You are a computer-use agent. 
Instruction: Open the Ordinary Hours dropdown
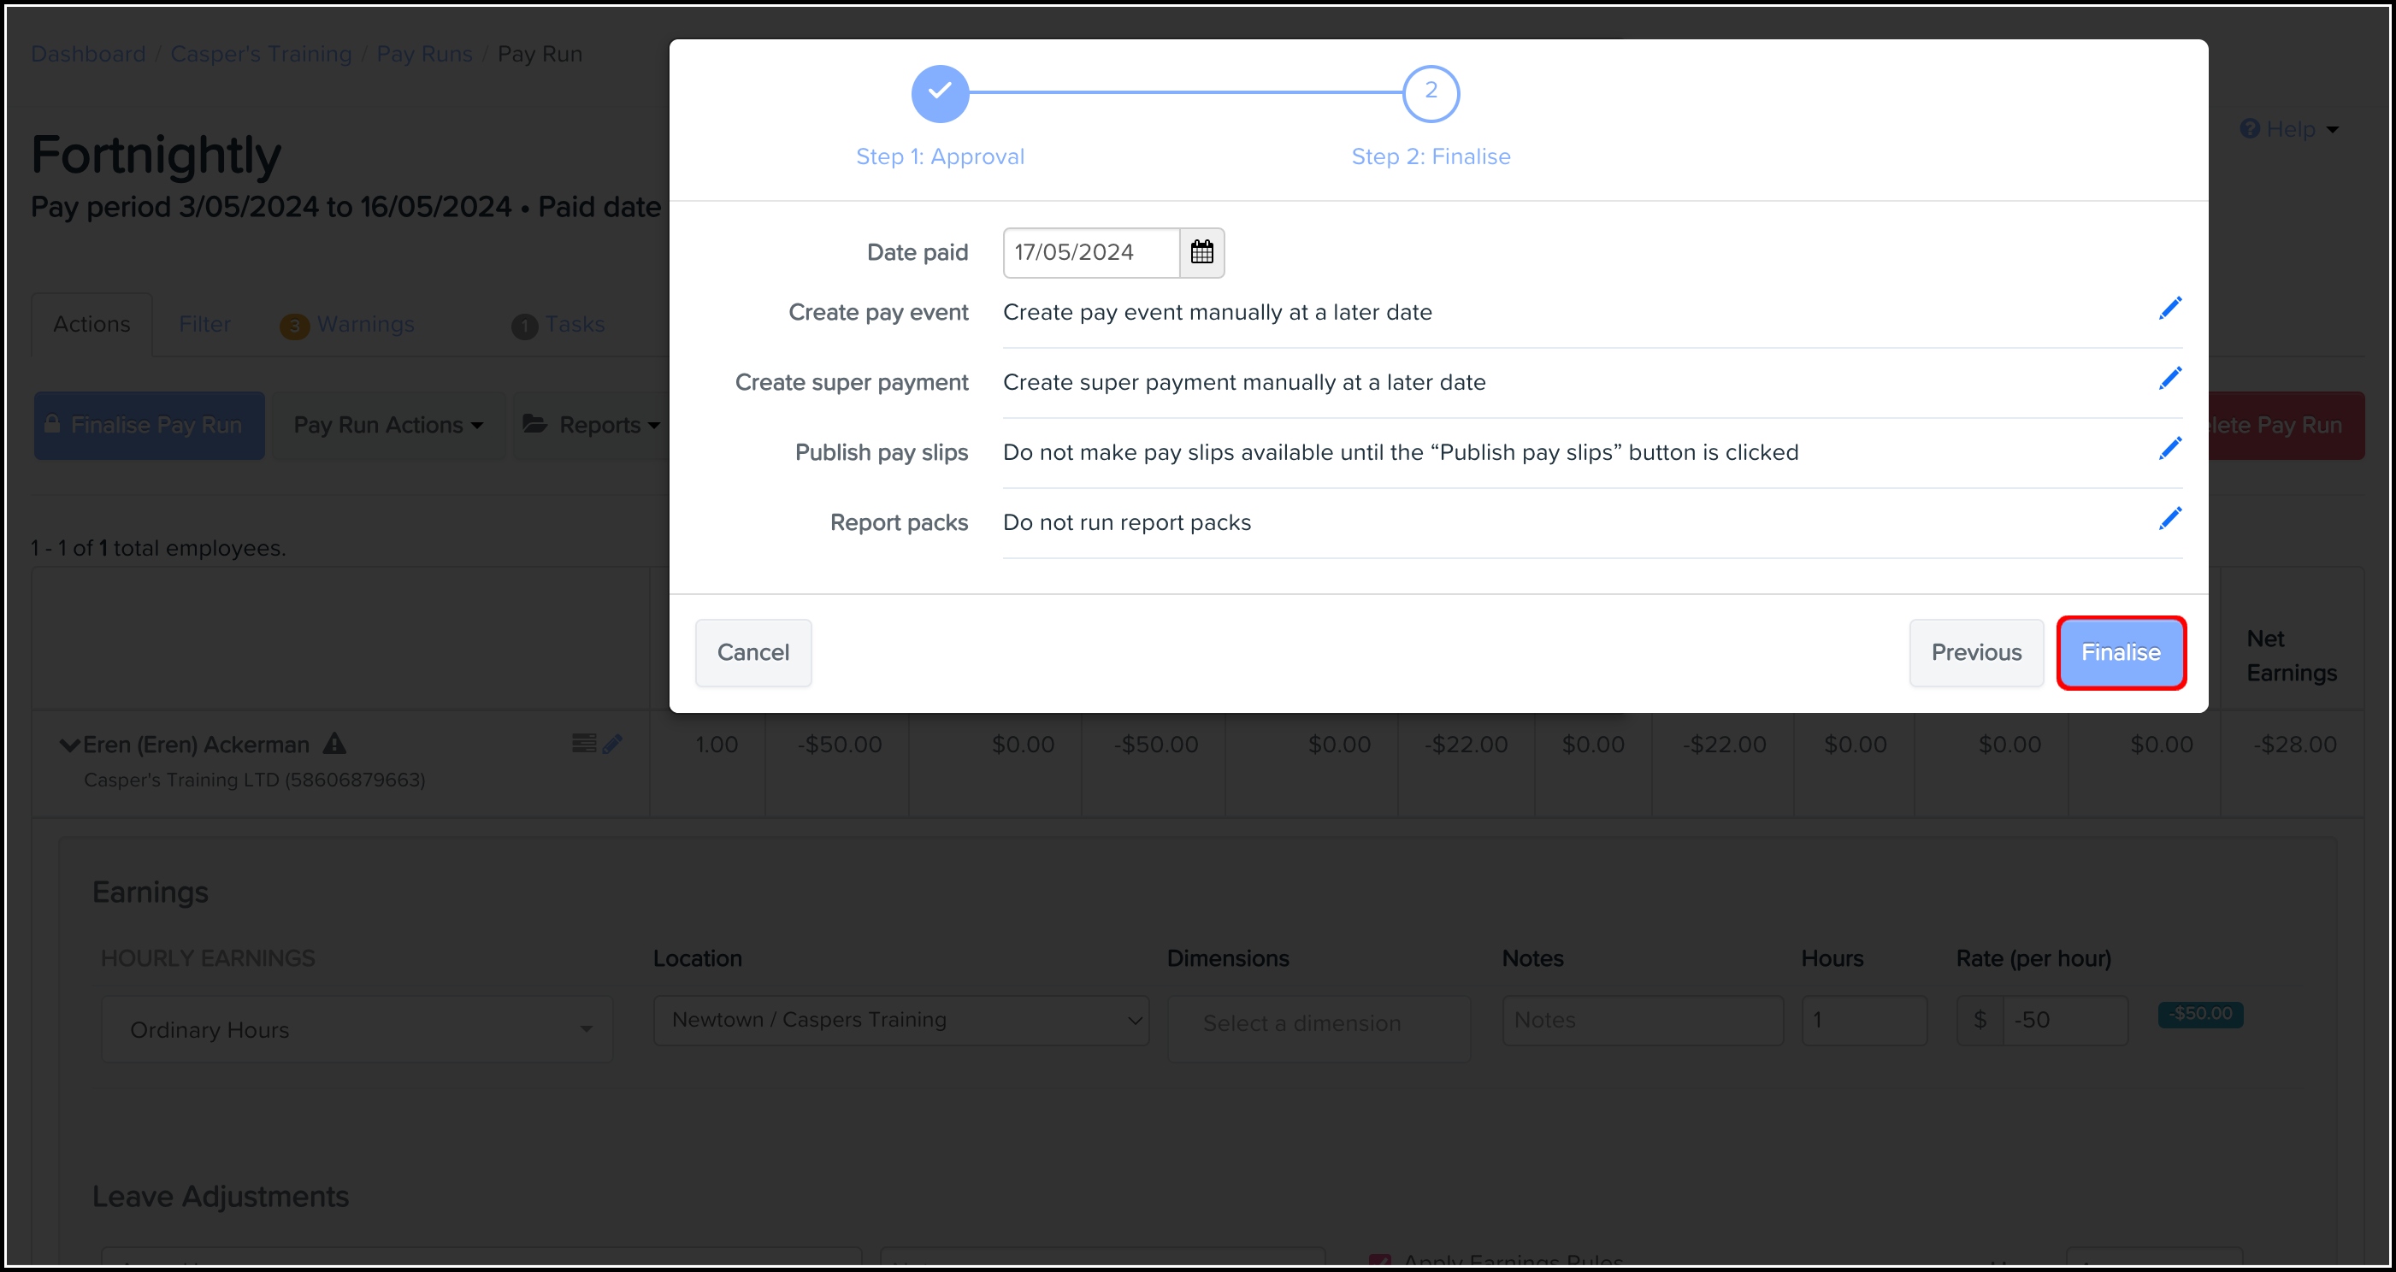pos(357,1029)
